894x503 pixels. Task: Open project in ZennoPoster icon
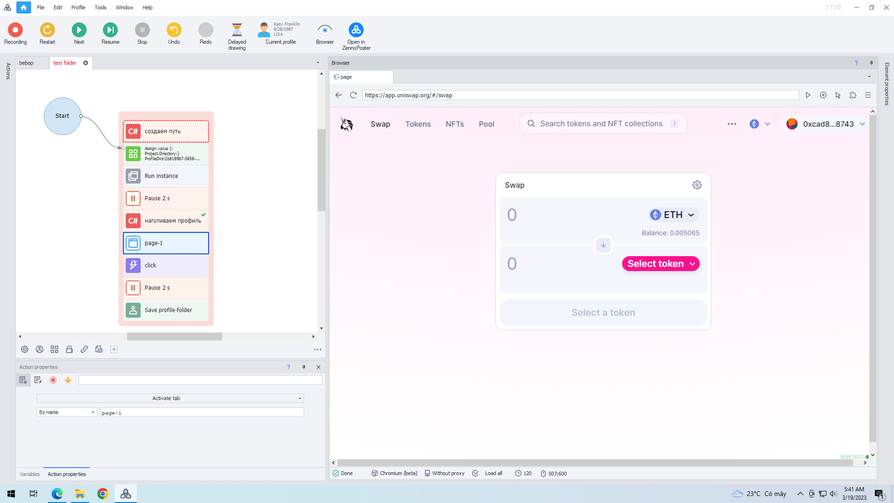[x=356, y=30]
